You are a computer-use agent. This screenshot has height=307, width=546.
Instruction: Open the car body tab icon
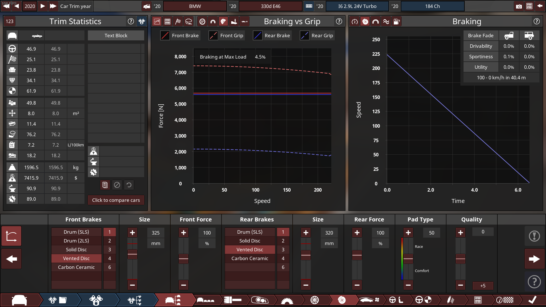19,300
